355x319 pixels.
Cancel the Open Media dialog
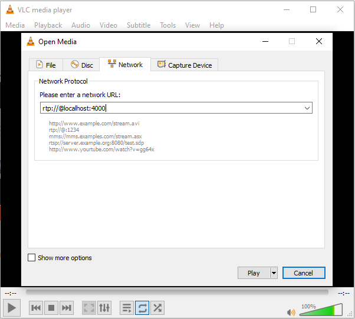(304, 273)
